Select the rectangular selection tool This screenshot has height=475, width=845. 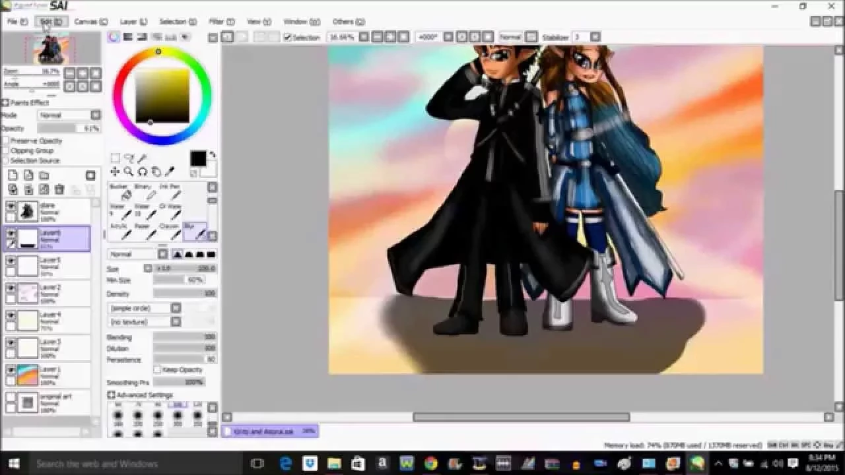click(x=115, y=158)
